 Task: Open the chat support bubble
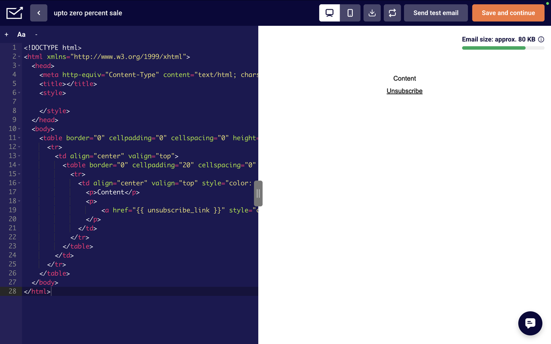click(x=530, y=323)
